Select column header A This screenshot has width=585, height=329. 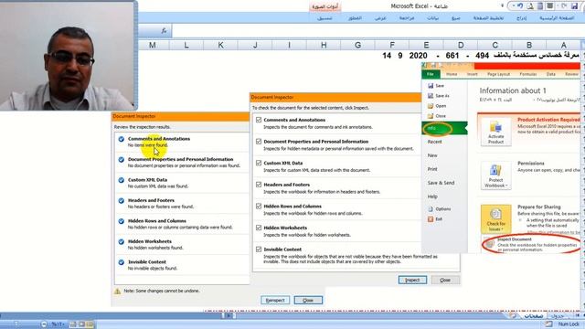[563, 45]
